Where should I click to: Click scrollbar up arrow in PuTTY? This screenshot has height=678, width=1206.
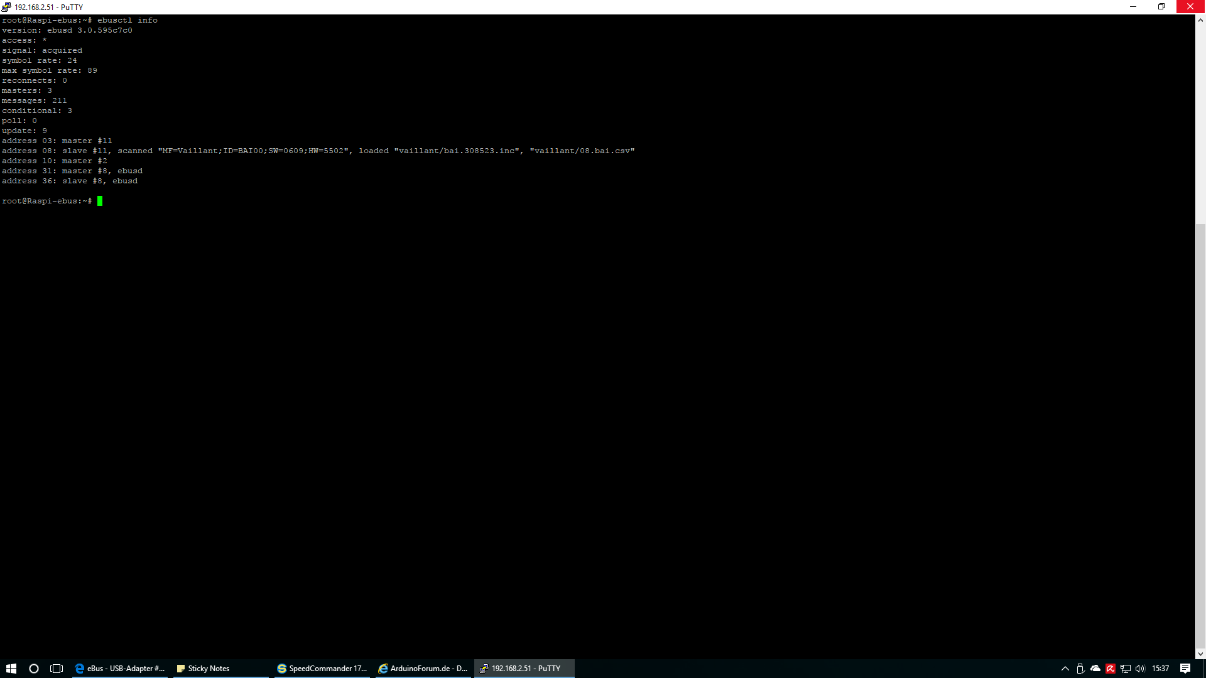[1200, 20]
